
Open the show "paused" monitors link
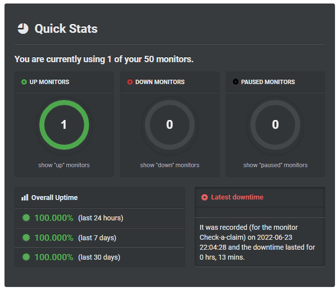click(275, 165)
